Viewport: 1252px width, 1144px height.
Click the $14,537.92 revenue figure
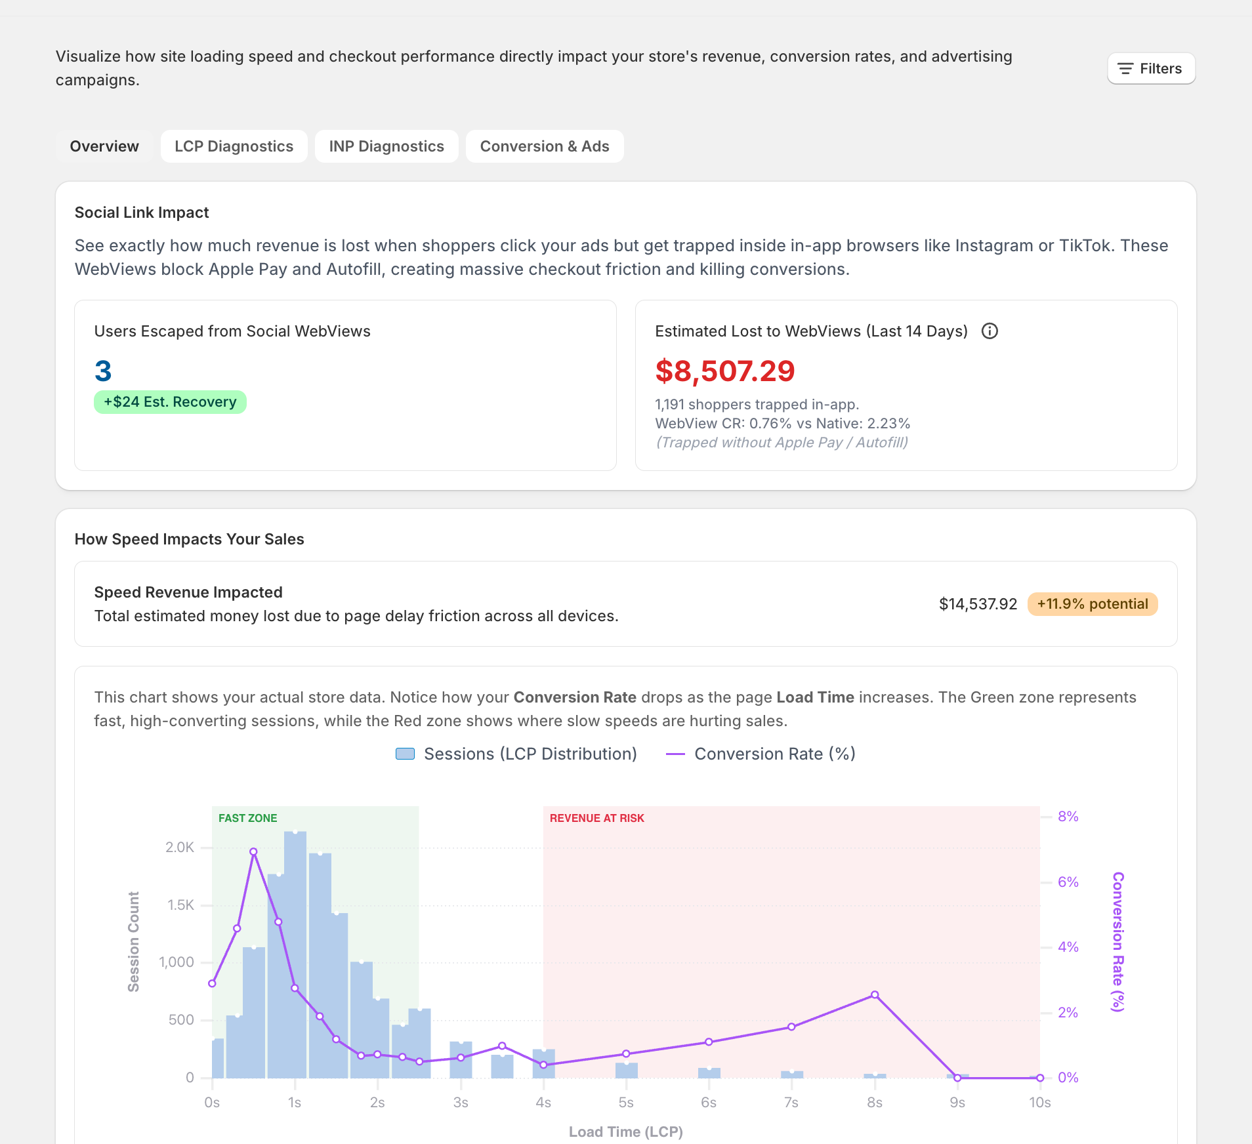click(978, 604)
